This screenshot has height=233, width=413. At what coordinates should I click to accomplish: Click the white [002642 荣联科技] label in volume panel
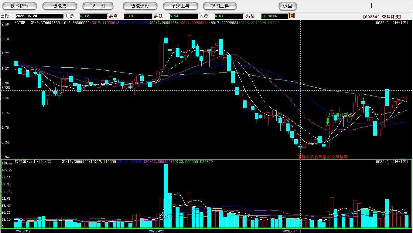pyautogui.click(x=391, y=162)
